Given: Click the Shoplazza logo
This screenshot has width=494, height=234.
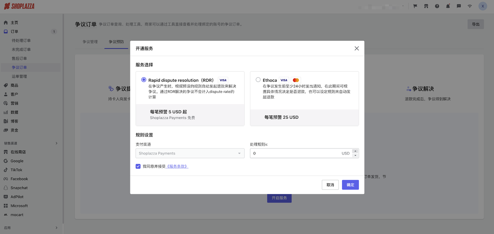Looking at the screenshot, I should tap(19, 6).
